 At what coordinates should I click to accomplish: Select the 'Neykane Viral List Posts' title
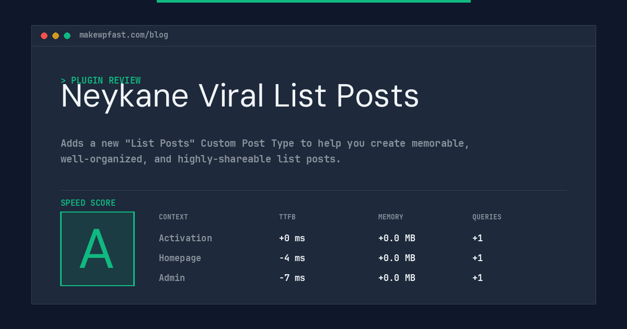tap(240, 96)
